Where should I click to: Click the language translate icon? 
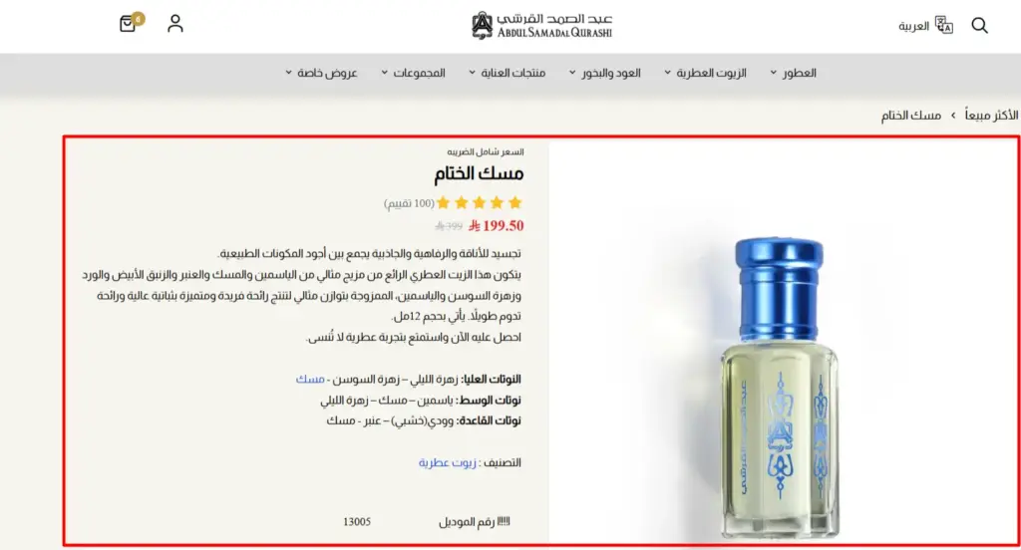[x=943, y=25]
